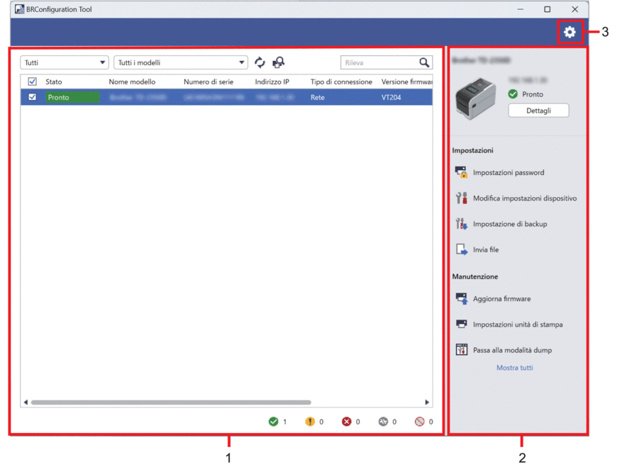
Task: Sort by the Numero di serie header
Action: coord(209,81)
